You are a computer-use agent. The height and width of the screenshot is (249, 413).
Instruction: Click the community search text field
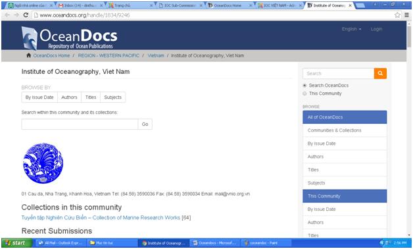(x=80, y=124)
